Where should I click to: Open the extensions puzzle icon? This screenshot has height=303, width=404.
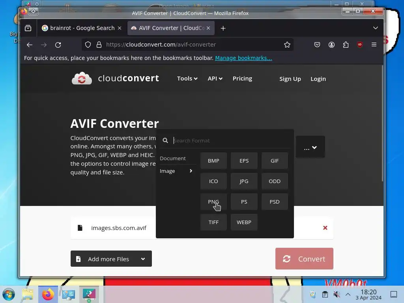[346, 45]
